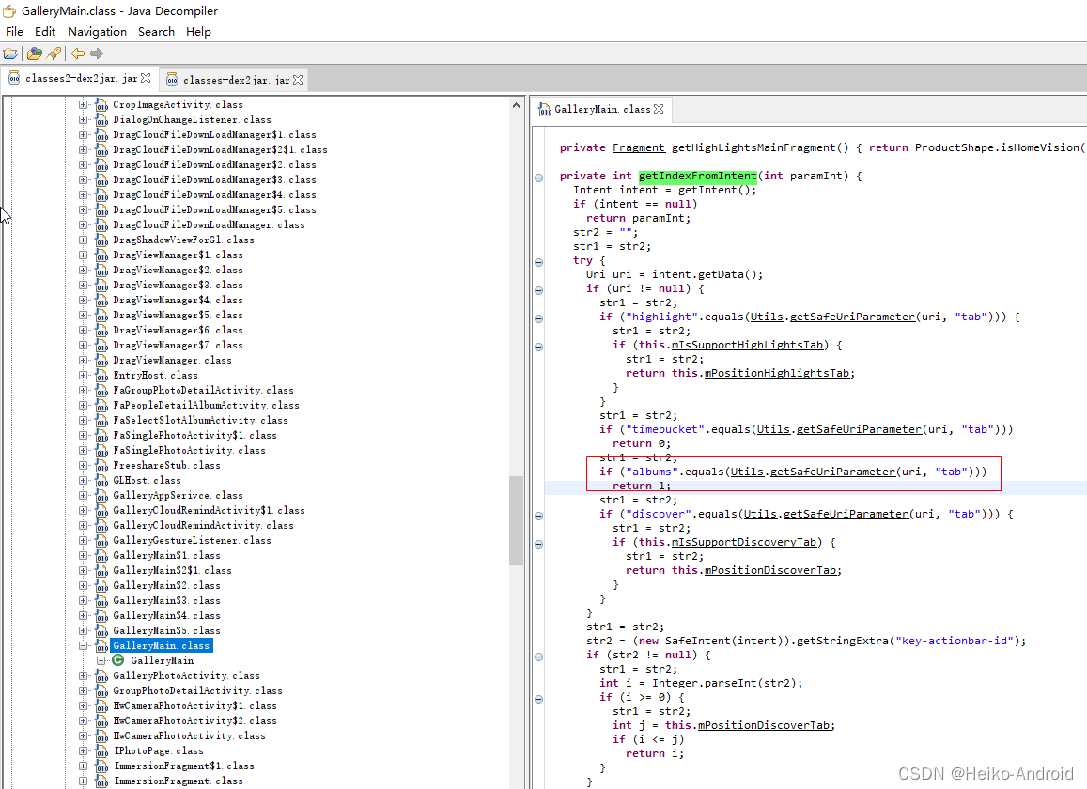This screenshot has width=1087, height=789.
Task: Click the file tree vertical scrollbar thumb
Action: (516, 519)
